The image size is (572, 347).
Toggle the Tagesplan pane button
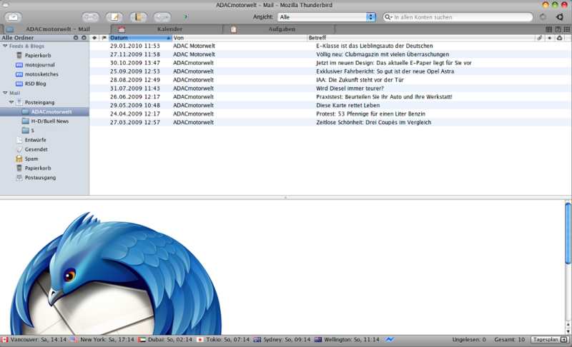coord(550,339)
